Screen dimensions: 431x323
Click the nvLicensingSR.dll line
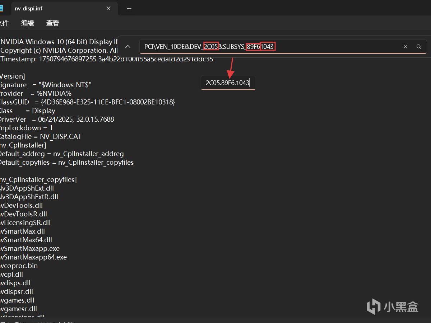[25, 223]
